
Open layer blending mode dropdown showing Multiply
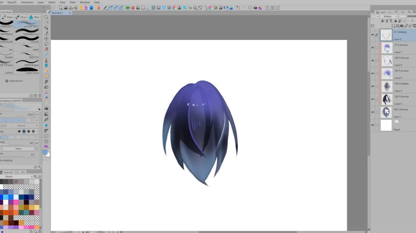pyautogui.click(x=389, y=16)
